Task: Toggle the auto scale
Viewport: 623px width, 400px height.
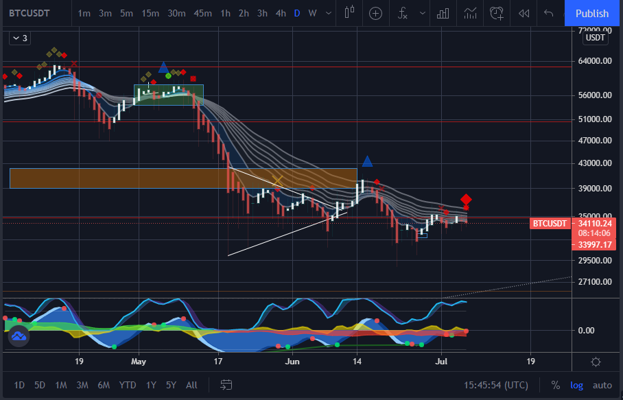Action: [602, 385]
